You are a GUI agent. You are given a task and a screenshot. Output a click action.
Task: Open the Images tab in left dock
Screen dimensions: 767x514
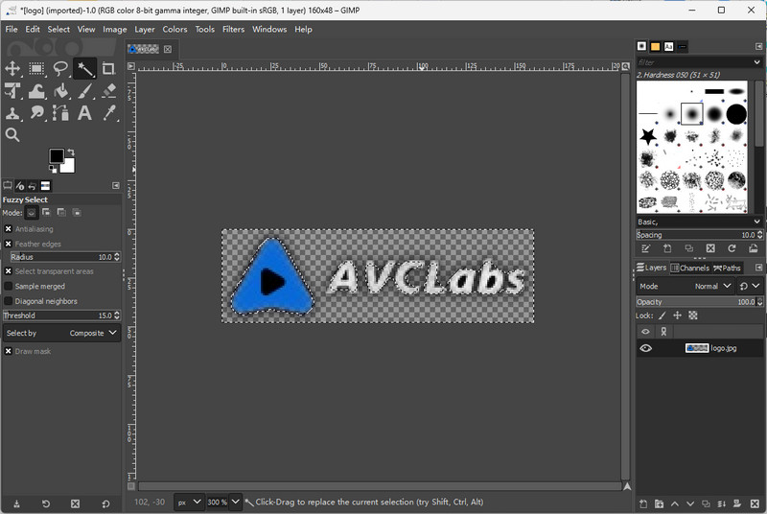(x=45, y=186)
